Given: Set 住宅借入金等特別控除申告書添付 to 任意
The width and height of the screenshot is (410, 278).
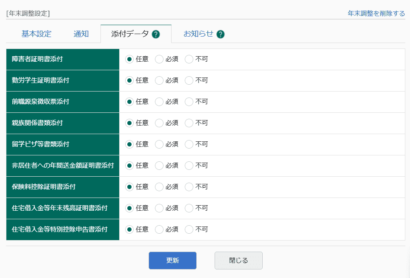Looking at the screenshot, I should click(129, 229).
